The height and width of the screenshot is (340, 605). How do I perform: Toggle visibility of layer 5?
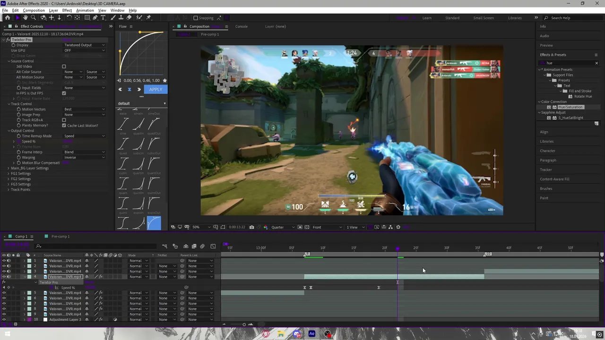pos(4,293)
